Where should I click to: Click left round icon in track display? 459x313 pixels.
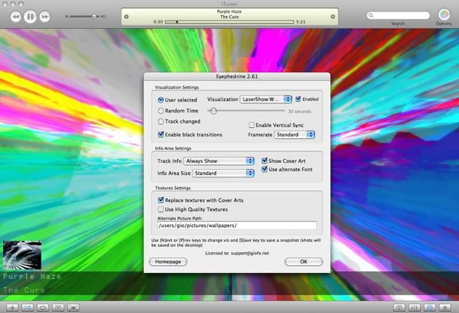126,17
